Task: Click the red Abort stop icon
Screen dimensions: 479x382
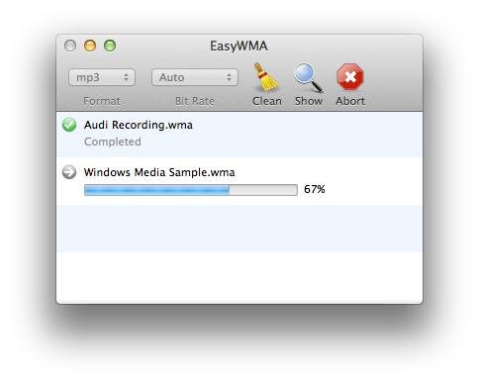Action: click(350, 77)
